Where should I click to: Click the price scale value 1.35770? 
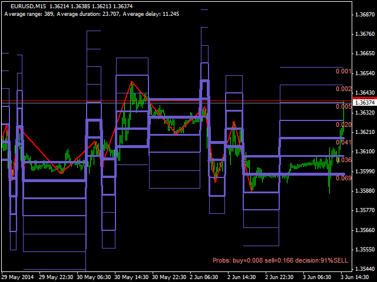(365, 210)
